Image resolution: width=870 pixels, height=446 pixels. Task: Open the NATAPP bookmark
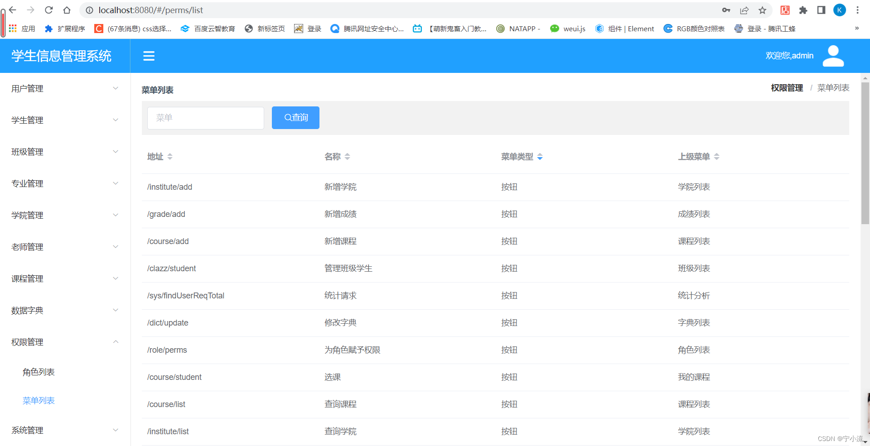point(518,29)
